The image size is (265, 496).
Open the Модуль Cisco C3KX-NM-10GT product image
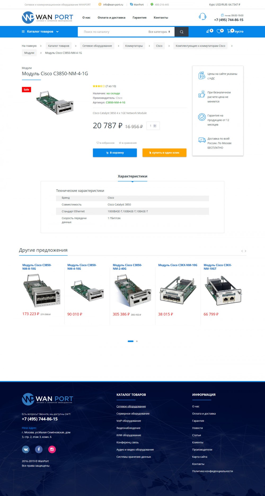click(223, 291)
